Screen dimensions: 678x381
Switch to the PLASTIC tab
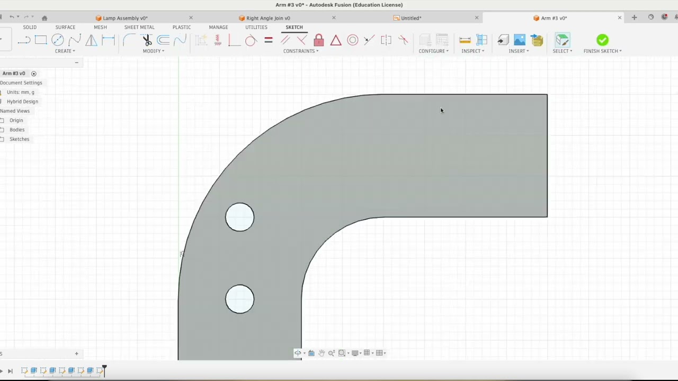point(182,28)
